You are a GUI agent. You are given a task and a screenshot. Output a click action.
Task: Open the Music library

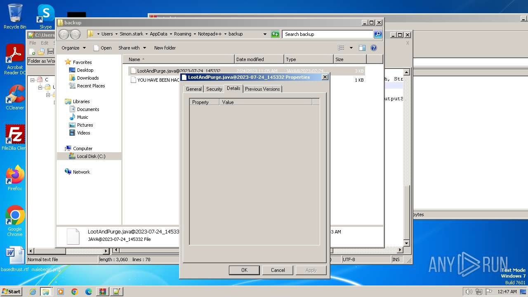coord(82,117)
